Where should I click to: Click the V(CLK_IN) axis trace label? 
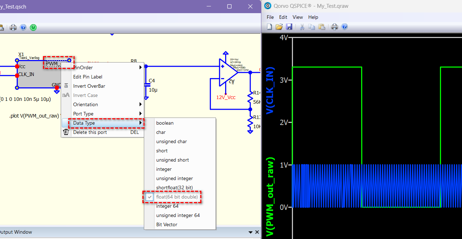270,91
